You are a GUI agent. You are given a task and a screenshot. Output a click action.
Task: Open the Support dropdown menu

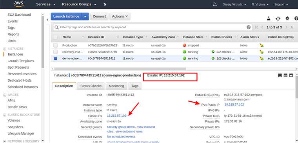[281, 4]
